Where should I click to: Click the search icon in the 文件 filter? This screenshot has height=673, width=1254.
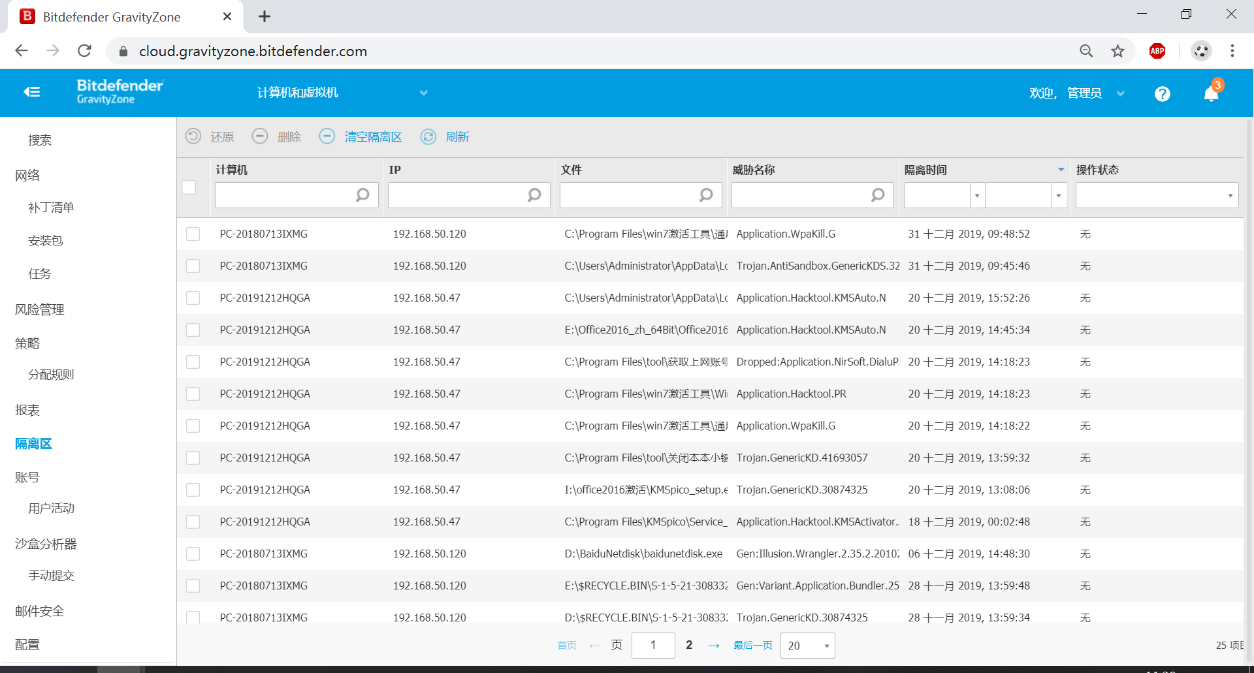(x=706, y=195)
